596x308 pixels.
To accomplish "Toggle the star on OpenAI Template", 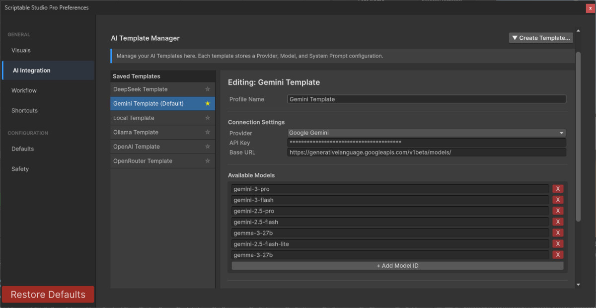I will coord(208,147).
